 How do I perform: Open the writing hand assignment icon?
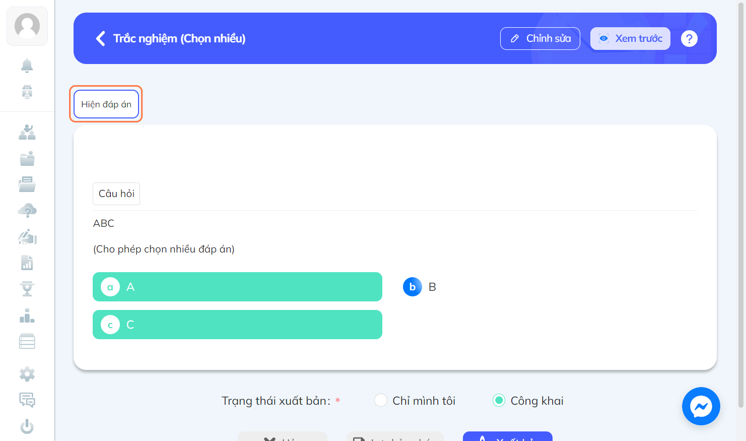coord(27,237)
